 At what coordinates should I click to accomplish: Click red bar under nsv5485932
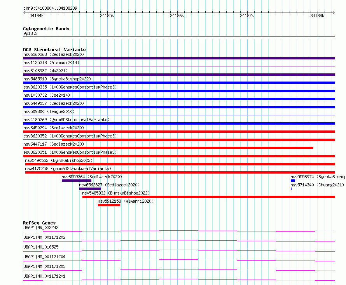click(x=209, y=197)
